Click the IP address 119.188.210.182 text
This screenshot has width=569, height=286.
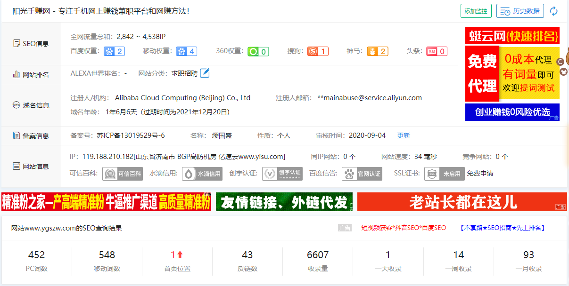[x=108, y=157]
